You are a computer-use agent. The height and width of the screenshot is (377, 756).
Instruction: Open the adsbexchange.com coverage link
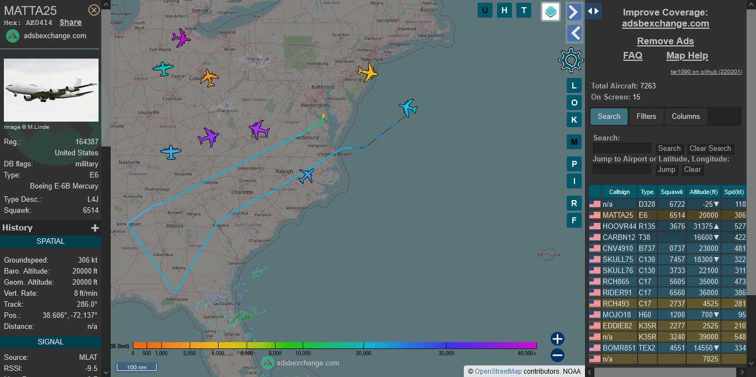665,24
